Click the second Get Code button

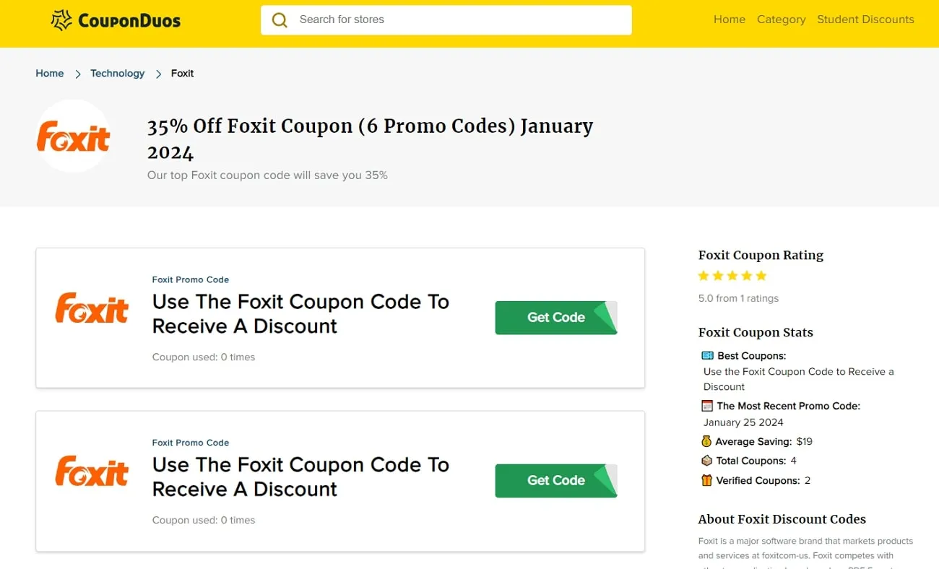[555, 481]
